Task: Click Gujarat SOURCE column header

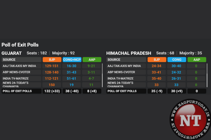Action: coord(21,59)
